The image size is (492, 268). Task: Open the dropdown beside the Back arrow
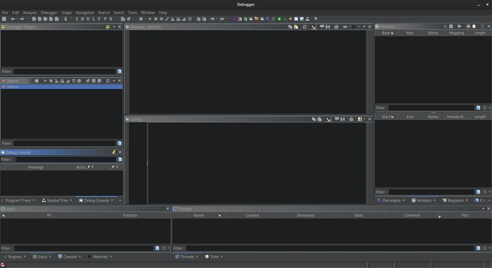(x=17, y=19)
